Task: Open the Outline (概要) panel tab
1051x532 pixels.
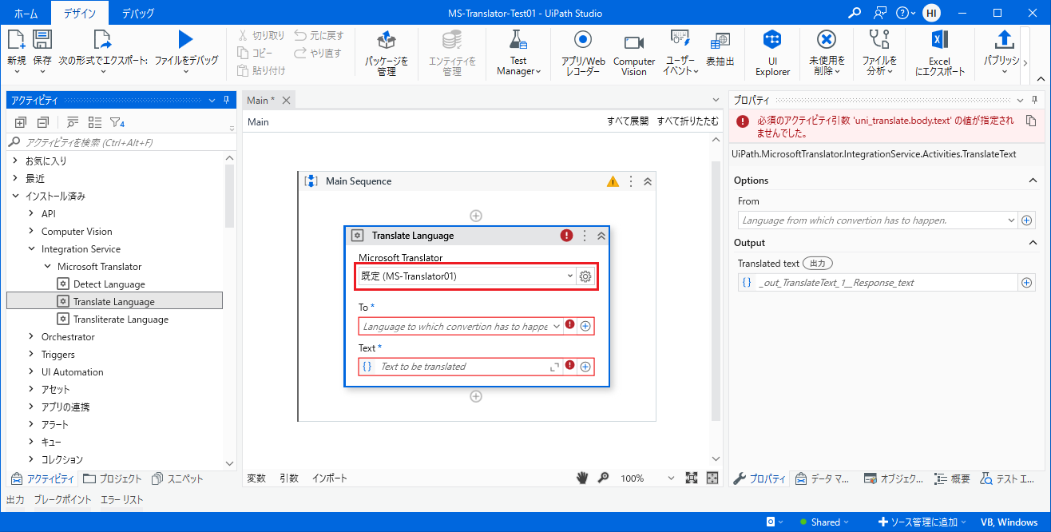Action: [953, 479]
